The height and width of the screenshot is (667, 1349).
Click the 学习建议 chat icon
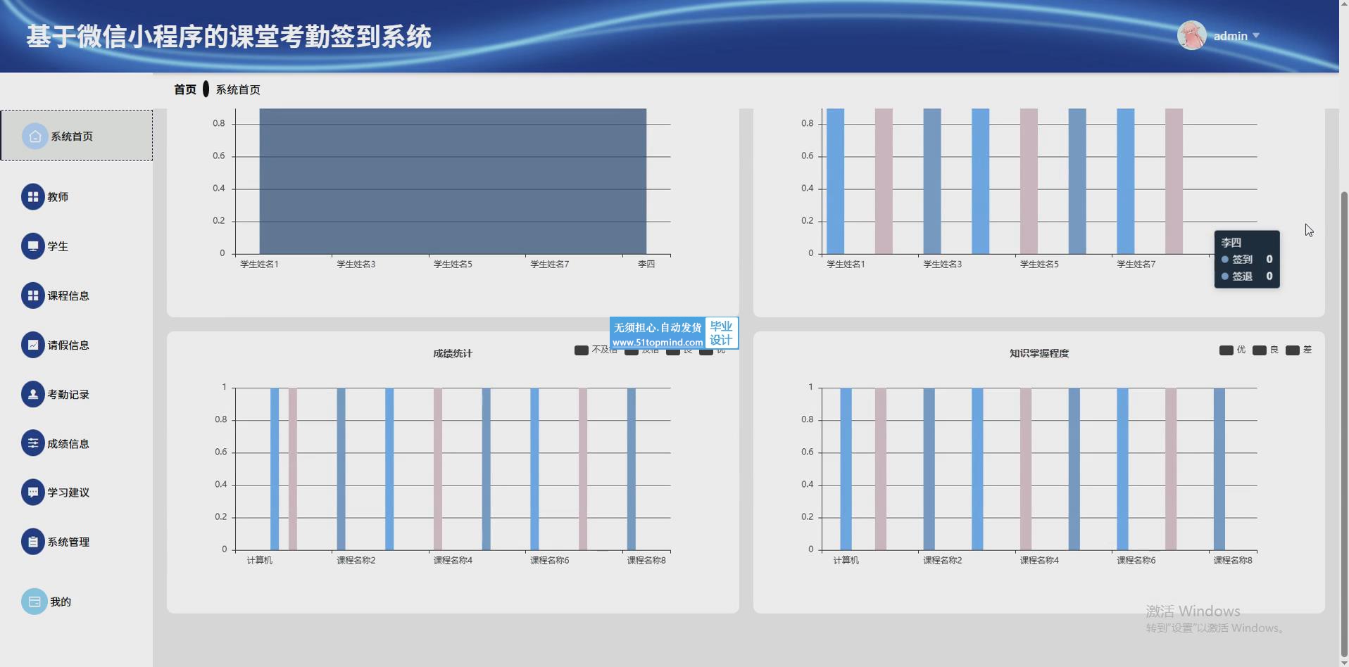point(32,492)
